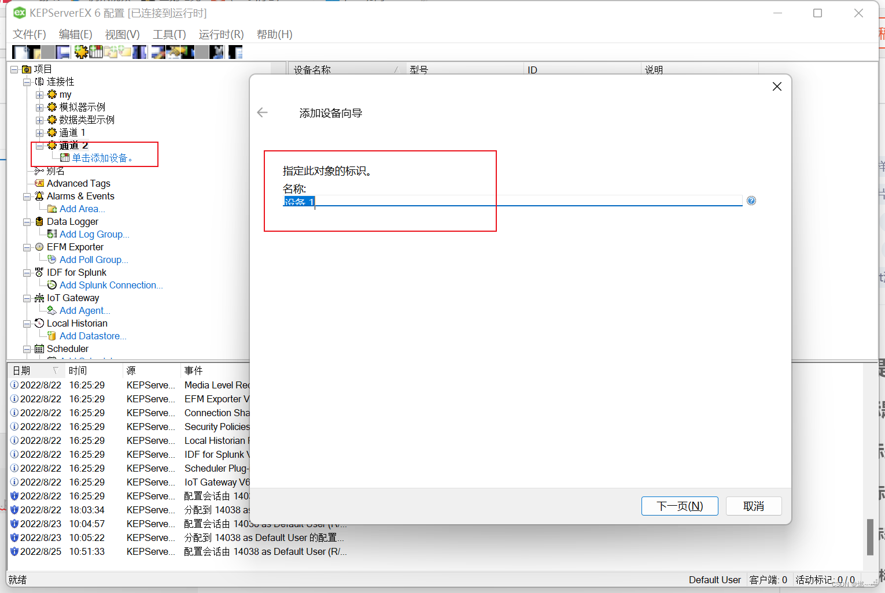Click the Add Agent... link
Image resolution: width=885 pixels, height=593 pixels.
pyautogui.click(x=84, y=310)
